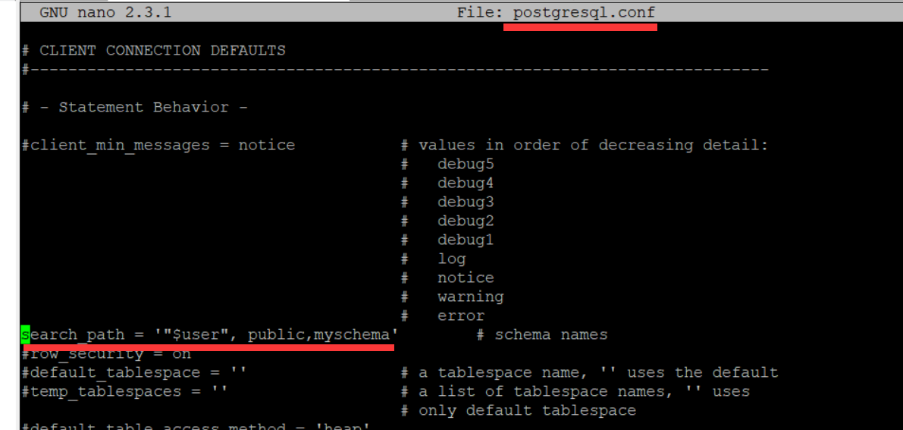Click the 'GNU nano 2.3.1' title text
This screenshot has height=430, width=903.
pyautogui.click(x=105, y=12)
